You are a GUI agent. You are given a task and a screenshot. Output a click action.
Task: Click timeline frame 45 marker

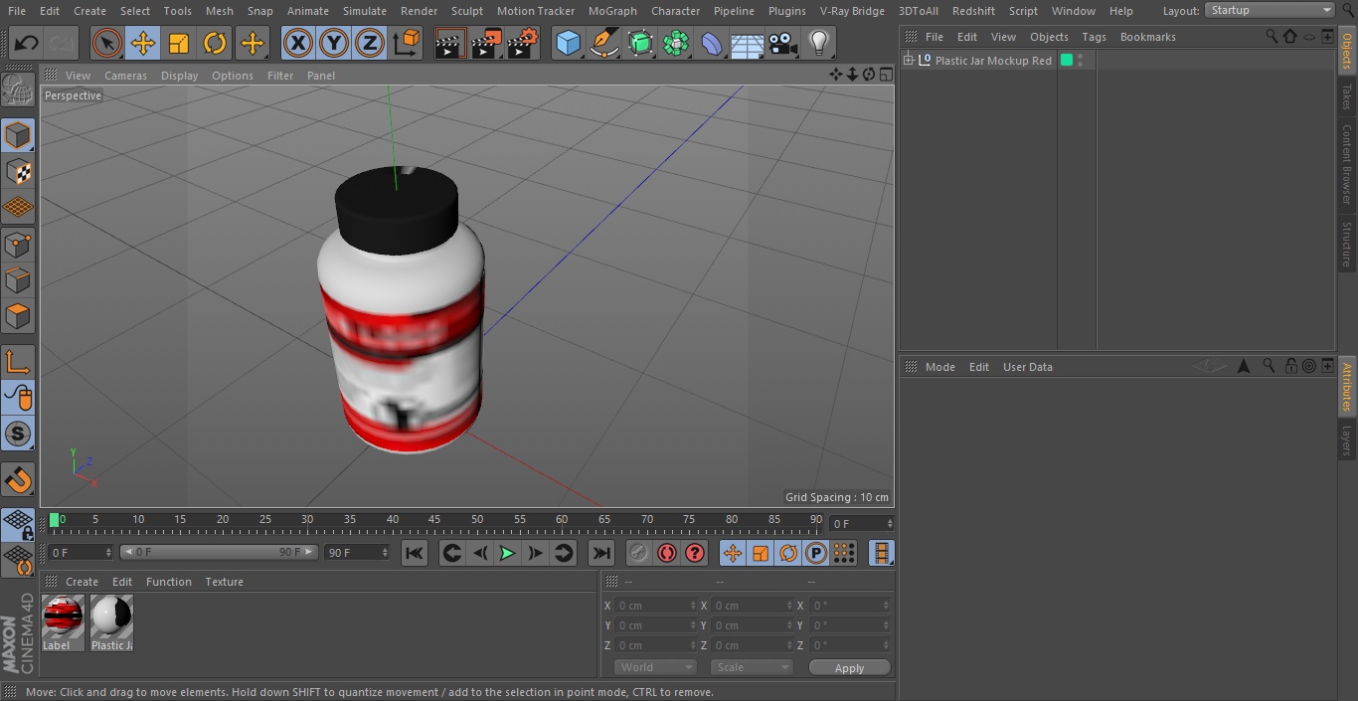point(434,519)
